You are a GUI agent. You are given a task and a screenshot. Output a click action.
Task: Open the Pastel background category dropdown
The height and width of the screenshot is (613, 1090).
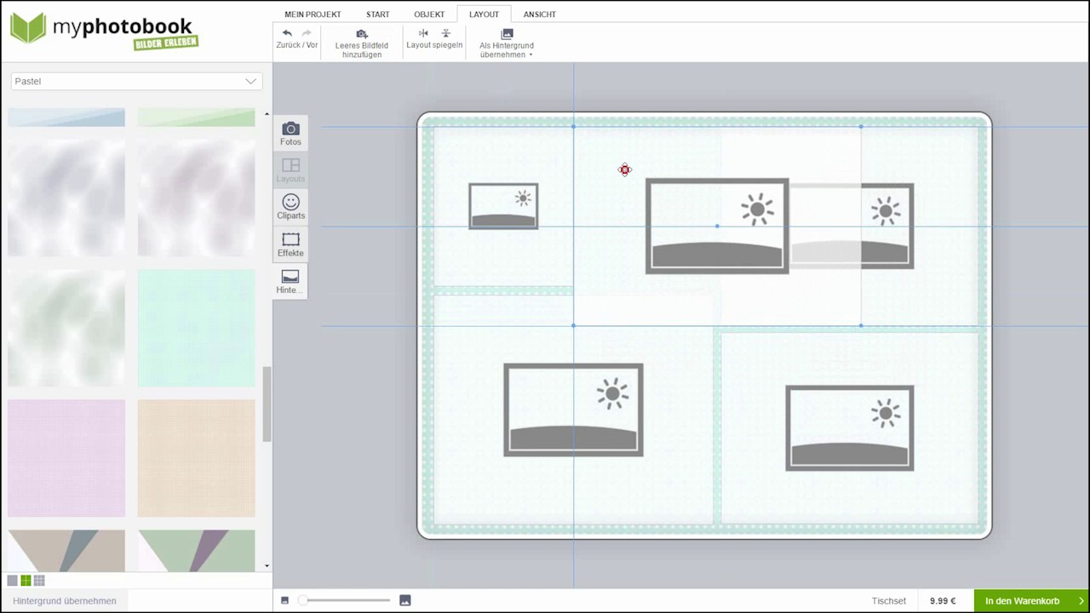[x=136, y=82]
